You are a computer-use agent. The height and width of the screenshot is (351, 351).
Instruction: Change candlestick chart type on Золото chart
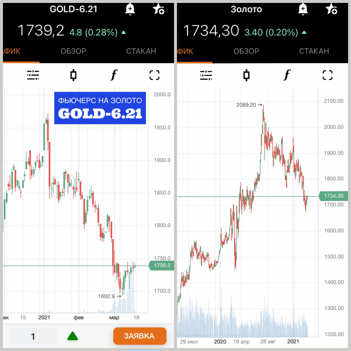246,75
